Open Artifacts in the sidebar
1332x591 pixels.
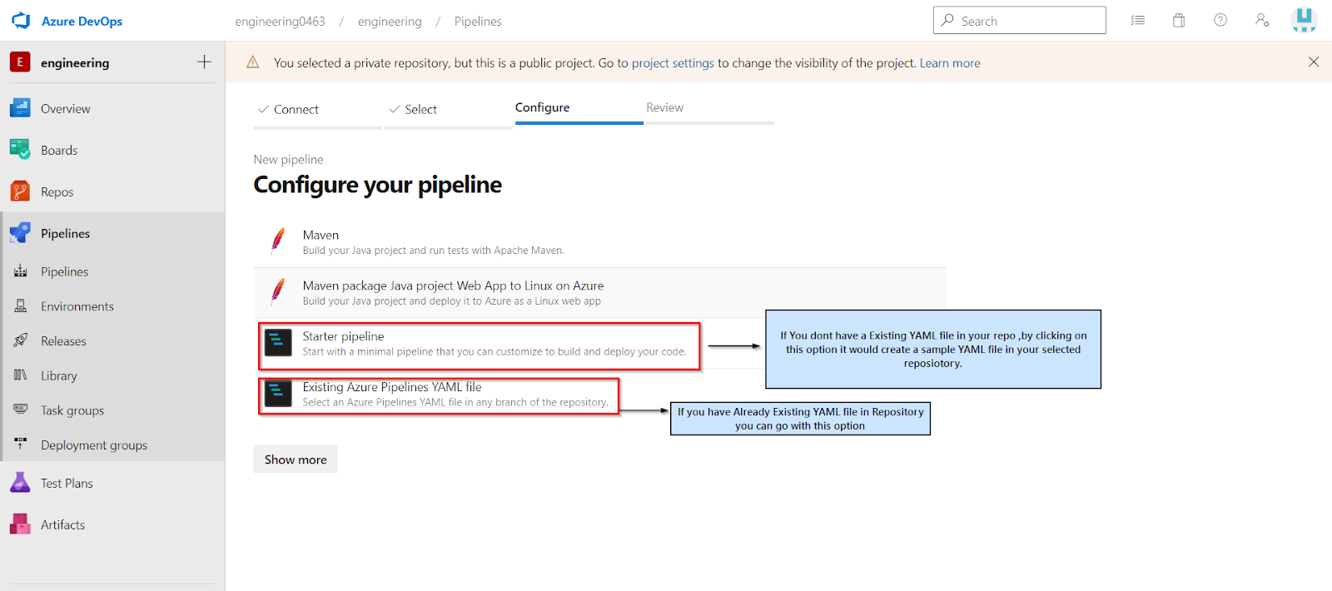tap(112, 524)
